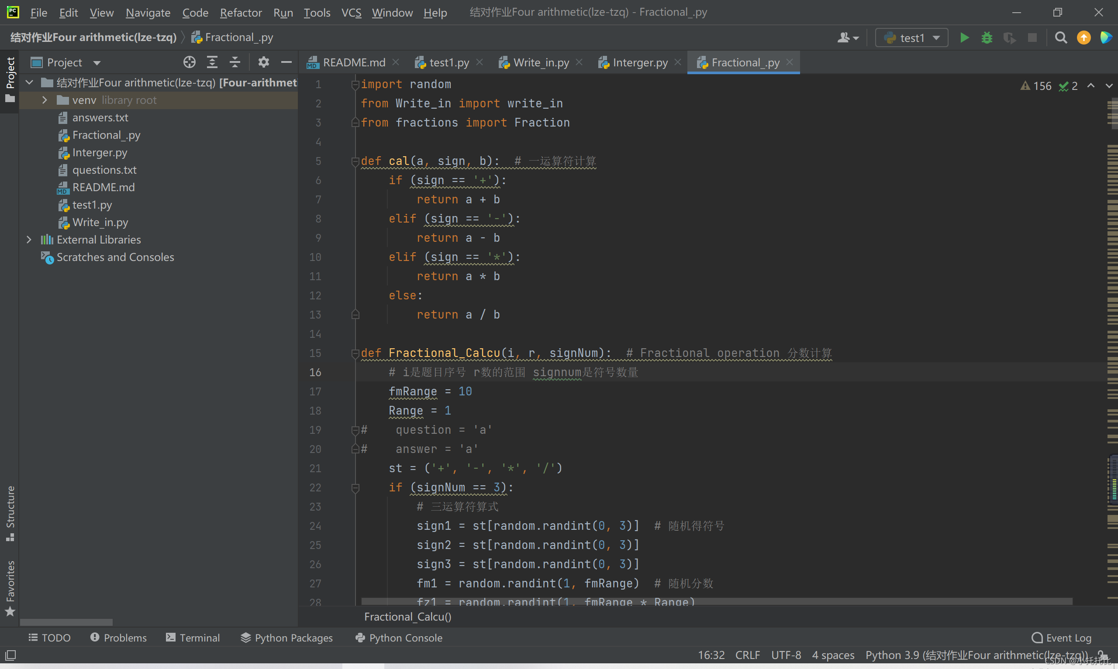Run the test1 configuration with green play

964,38
